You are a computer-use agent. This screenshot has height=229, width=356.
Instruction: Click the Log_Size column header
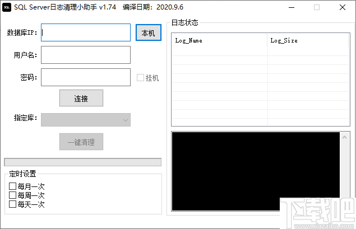pos(308,40)
